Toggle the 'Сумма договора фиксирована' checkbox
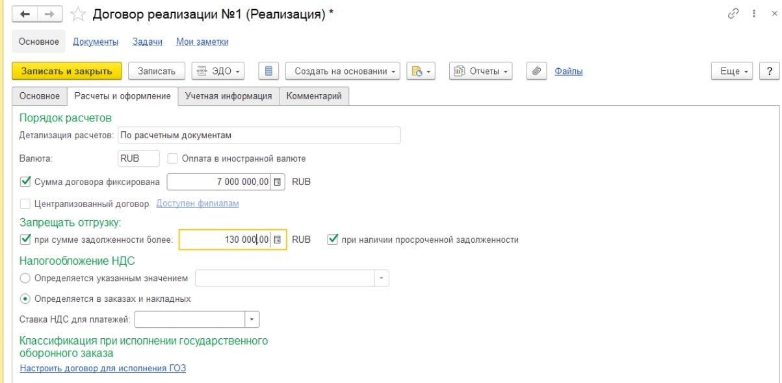This screenshot has height=383, width=782. 26,182
